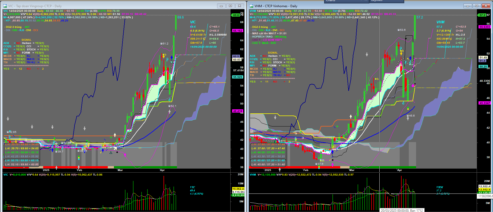Click the green 8,610,800 volume axis label
Screen dimensions: 493x212
[x=238, y=195]
